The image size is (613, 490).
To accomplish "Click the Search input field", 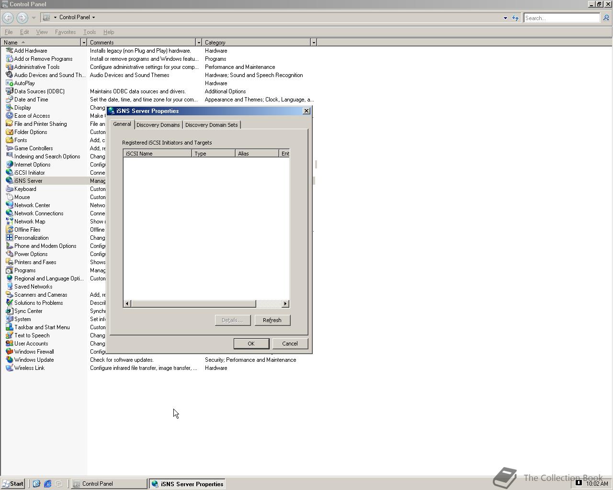I will (x=561, y=18).
